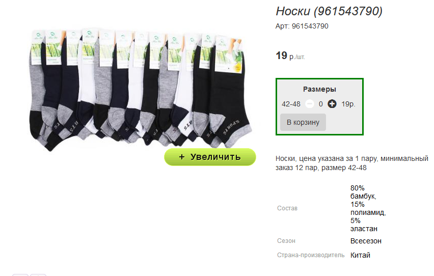Viewport: 434px width, 276px height.
Task: Enlarge the photo with Увеличить button
Action: click(210, 157)
